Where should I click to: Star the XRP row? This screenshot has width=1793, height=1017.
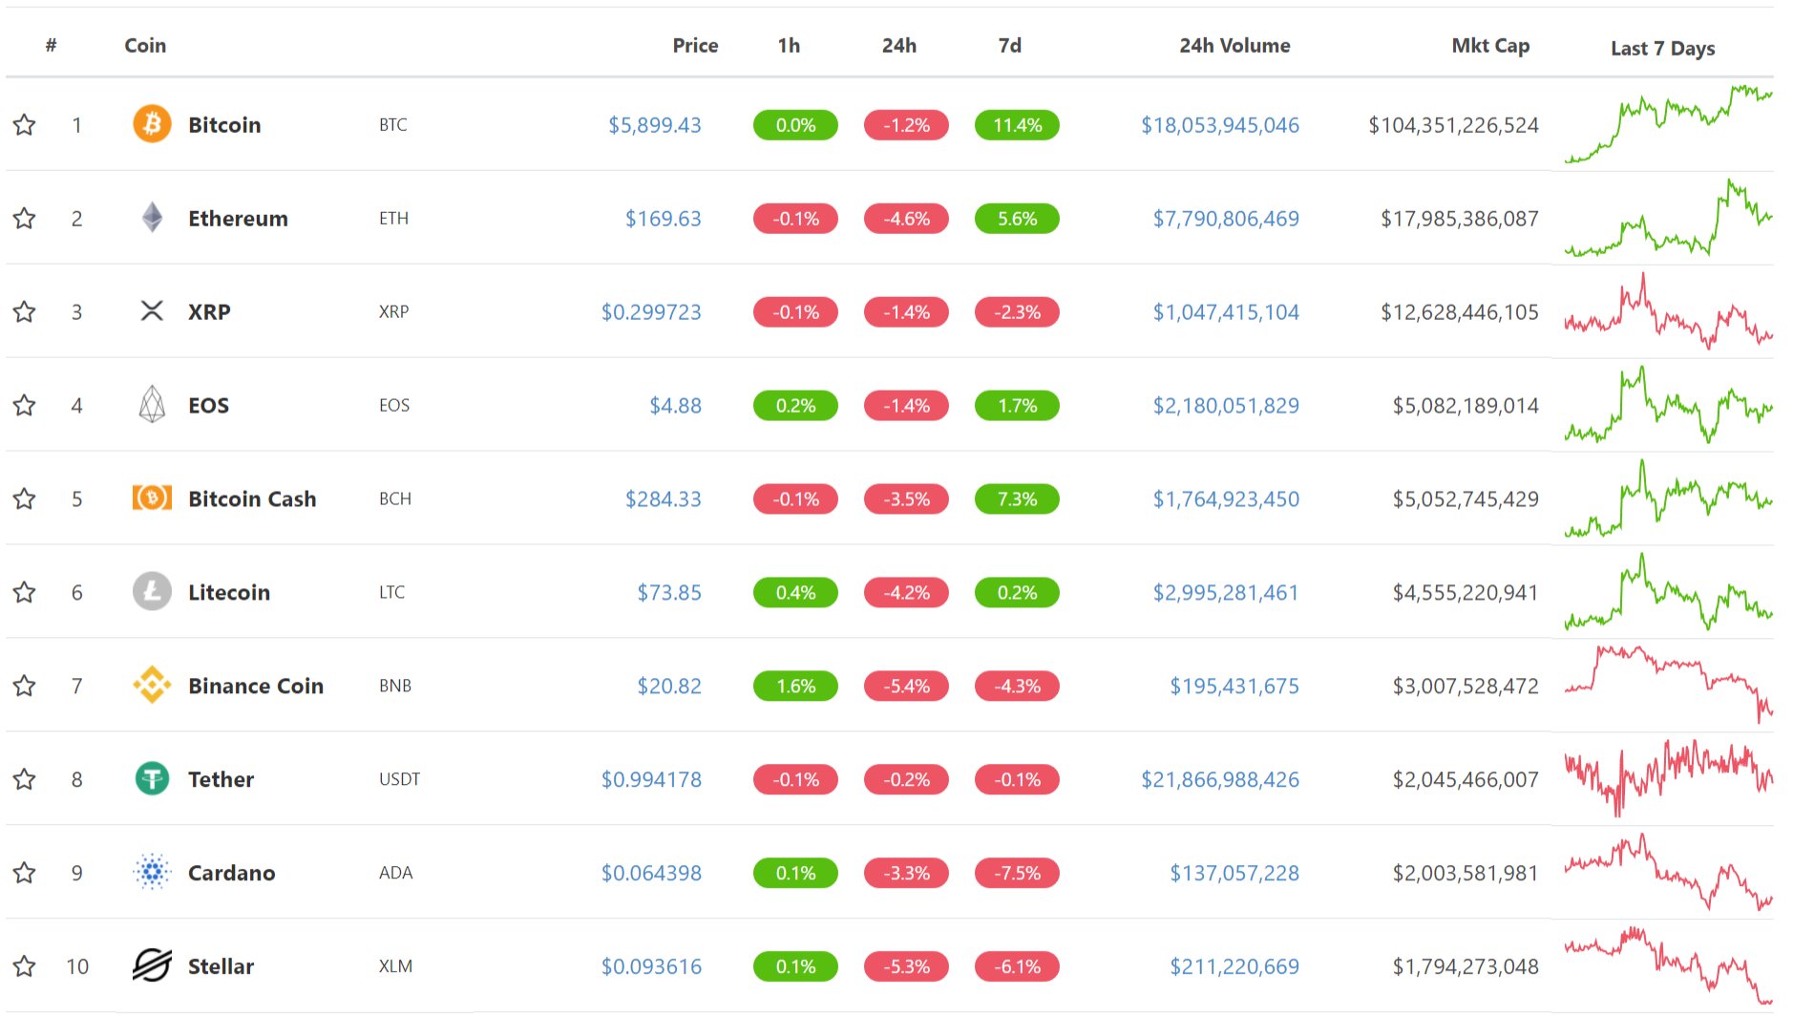tap(25, 311)
